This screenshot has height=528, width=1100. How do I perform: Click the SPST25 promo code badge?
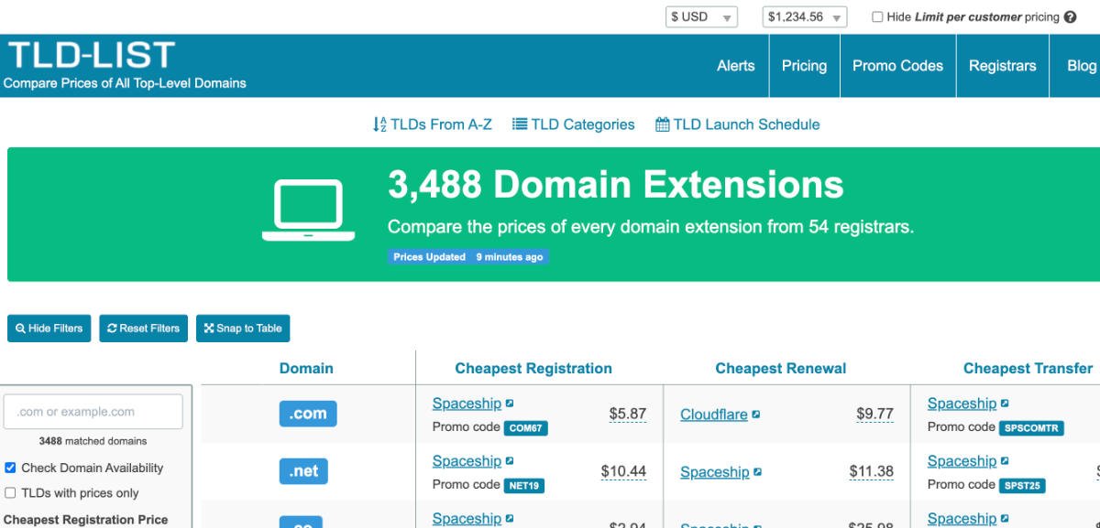click(x=1022, y=485)
